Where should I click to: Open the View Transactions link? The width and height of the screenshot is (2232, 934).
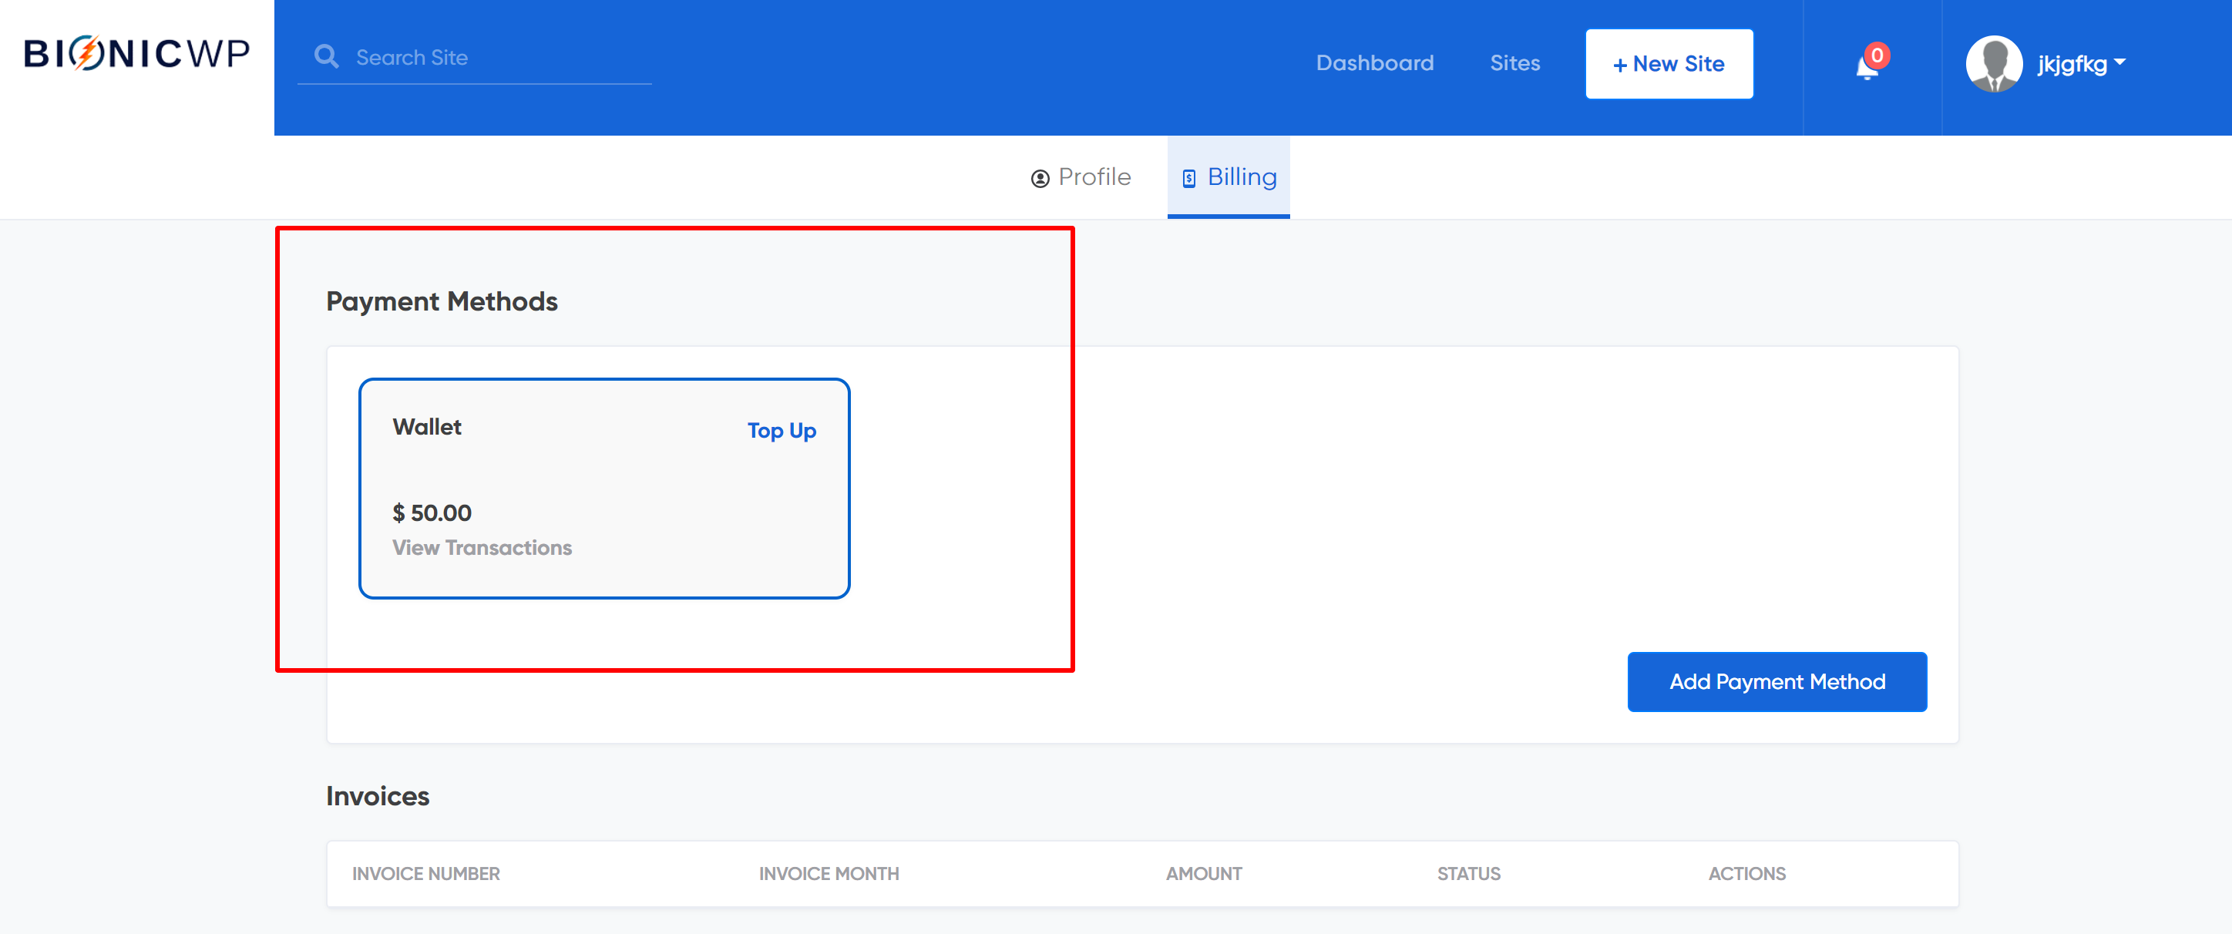(x=482, y=548)
